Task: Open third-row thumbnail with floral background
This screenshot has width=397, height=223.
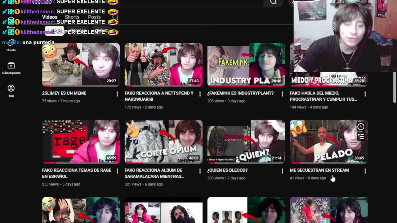Action: [328, 210]
